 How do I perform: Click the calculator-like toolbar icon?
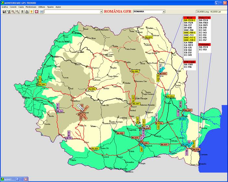pos(22,11)
